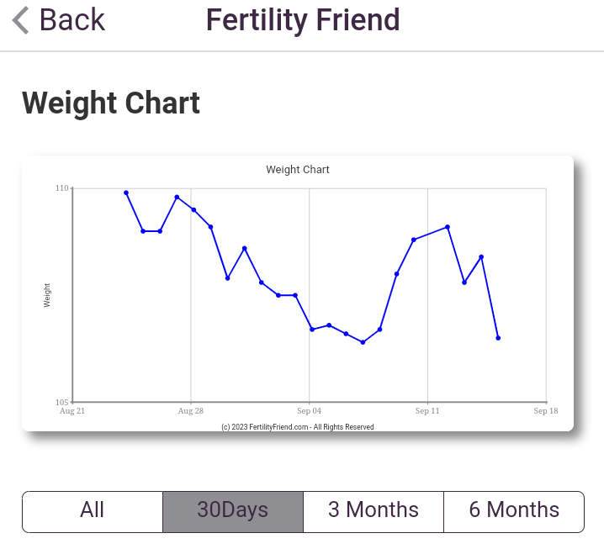Tap the Back label text
604x549 pixels.
point(72,20)
